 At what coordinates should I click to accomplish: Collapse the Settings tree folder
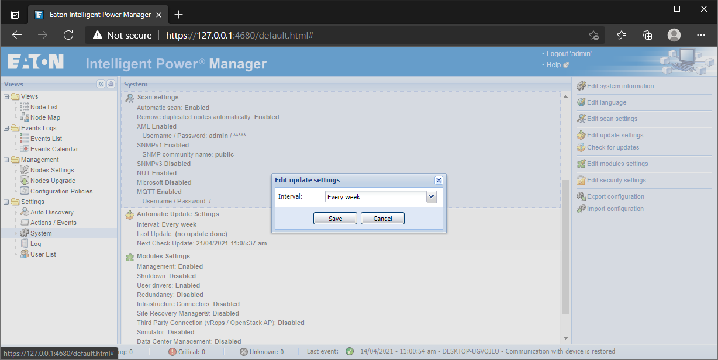coord(6,202)
